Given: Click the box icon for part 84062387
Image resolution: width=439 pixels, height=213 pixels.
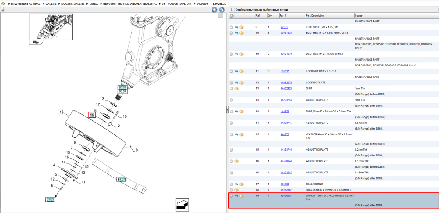Looking at the screenshot, I should [237, 190].
